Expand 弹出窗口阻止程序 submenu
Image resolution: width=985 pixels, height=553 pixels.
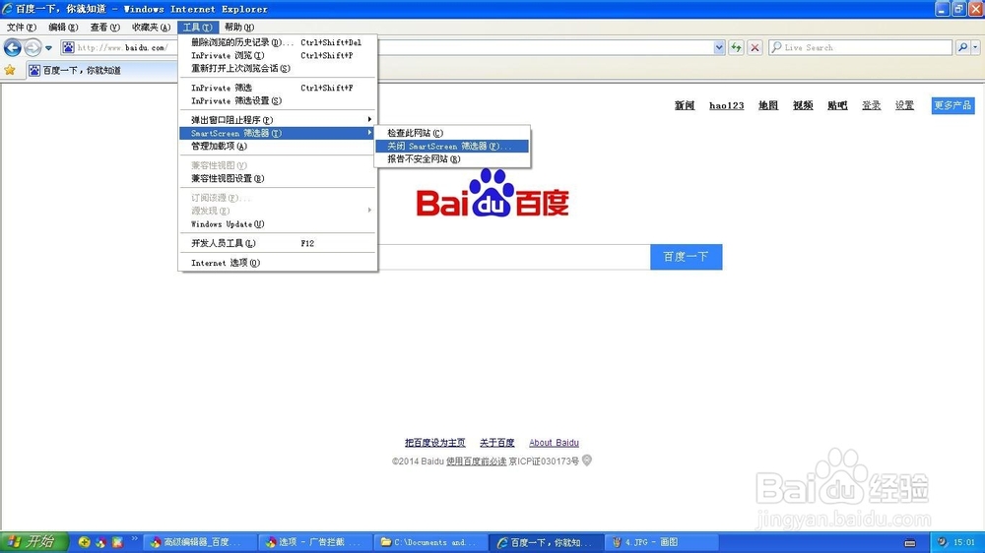[277, 120]
